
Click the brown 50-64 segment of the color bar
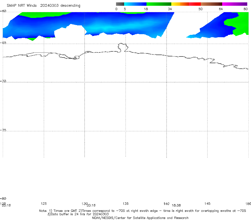[x=211, y=4]
